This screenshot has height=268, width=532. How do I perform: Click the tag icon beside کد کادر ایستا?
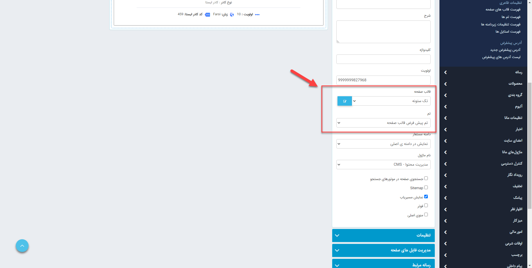(207, 15)
